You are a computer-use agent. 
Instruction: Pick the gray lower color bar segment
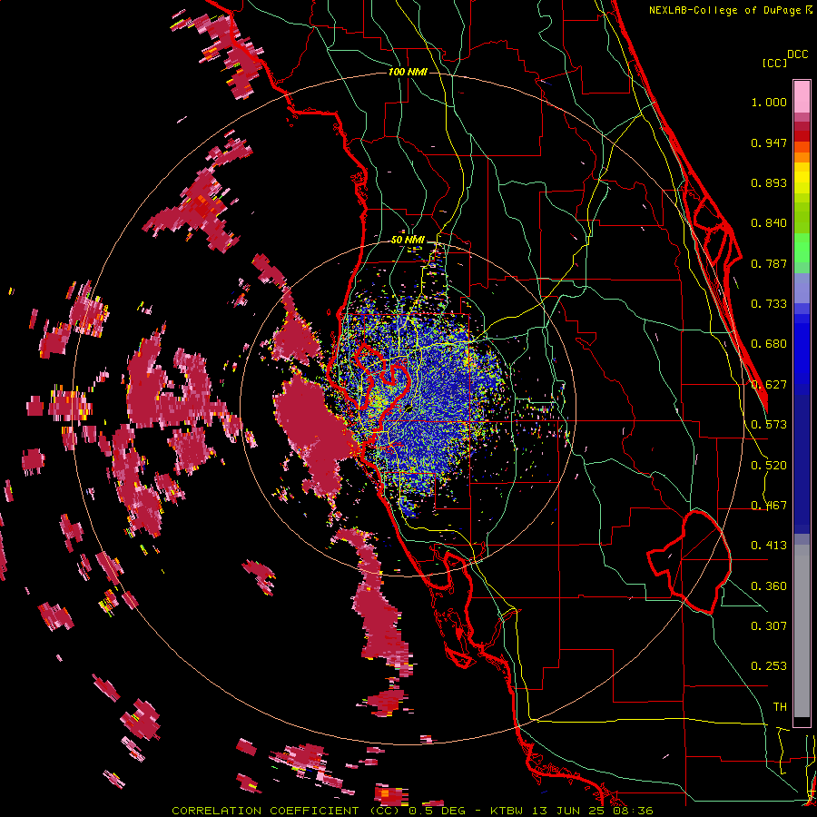tap(802, 631)
